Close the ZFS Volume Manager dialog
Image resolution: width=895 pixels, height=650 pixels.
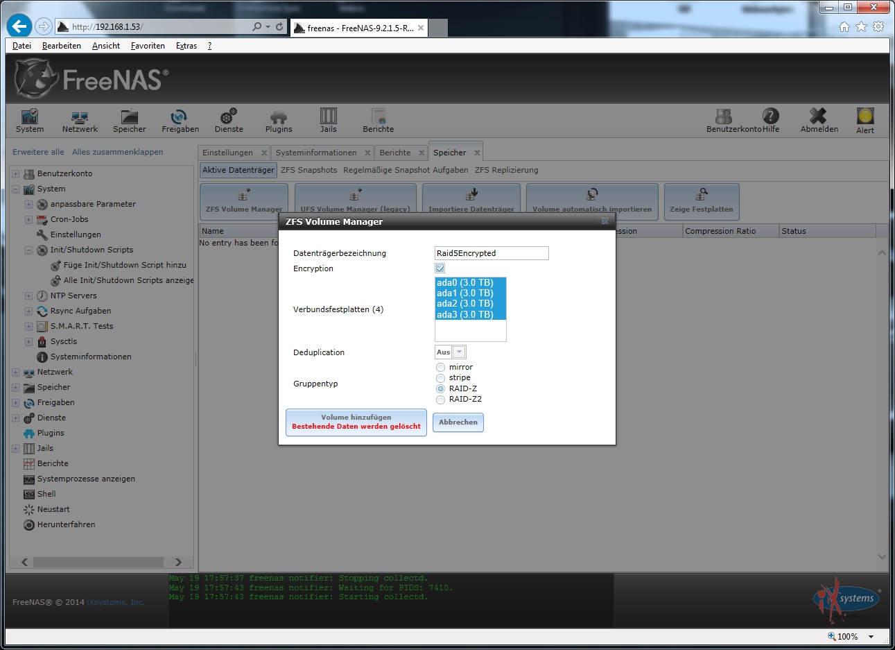[605, 221]
